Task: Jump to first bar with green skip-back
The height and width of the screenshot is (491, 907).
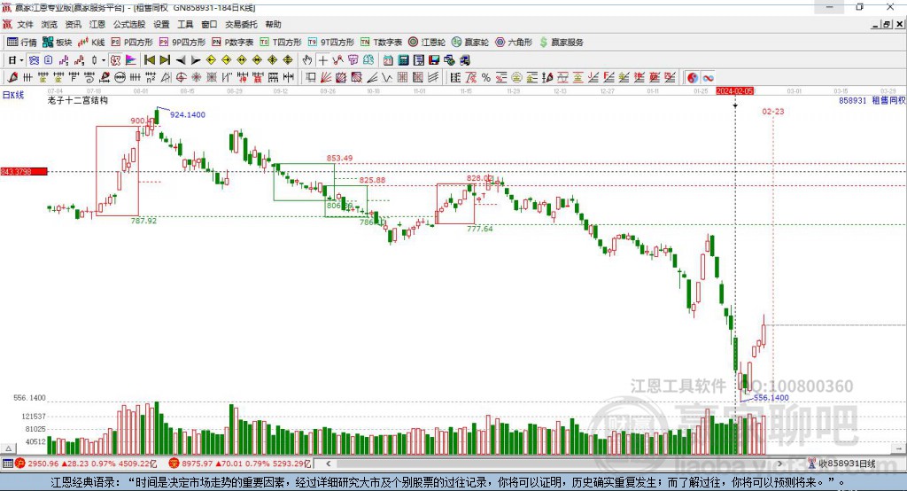Action: click(x=149, y=60)
